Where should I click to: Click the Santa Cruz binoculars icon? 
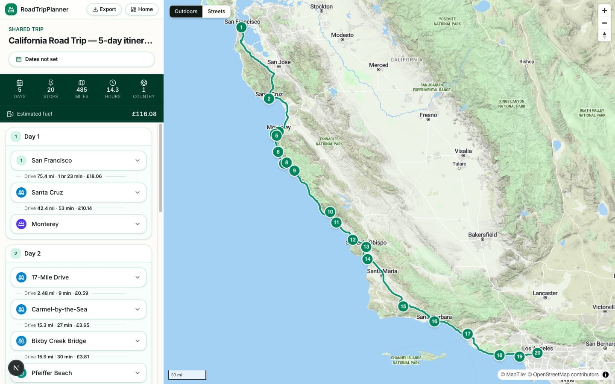(x=21, y=192)
